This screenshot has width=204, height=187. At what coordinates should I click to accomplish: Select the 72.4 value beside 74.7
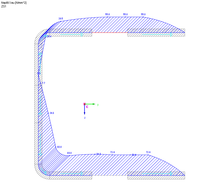(x=113, y=152)
